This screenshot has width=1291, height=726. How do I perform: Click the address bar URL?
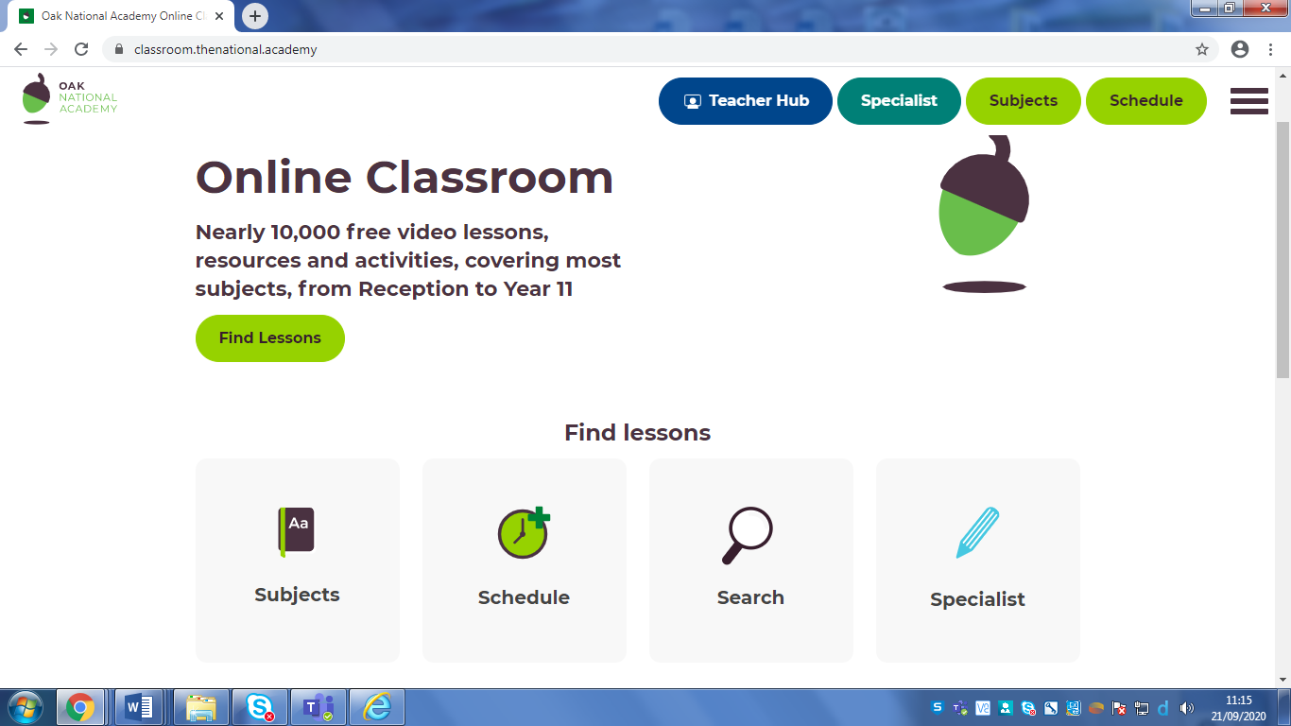tap(226, 49)
